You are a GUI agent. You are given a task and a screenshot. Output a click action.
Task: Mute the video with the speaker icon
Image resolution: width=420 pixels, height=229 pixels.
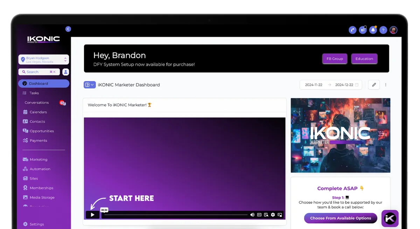point(252,215)
